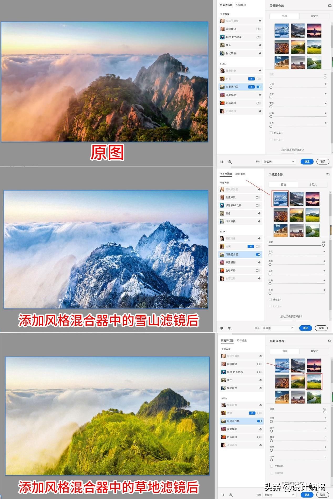Open 输出 新图层 dropdown in top 原图 panel
This screenshot has width=333, height=499.
click(279, 162)
